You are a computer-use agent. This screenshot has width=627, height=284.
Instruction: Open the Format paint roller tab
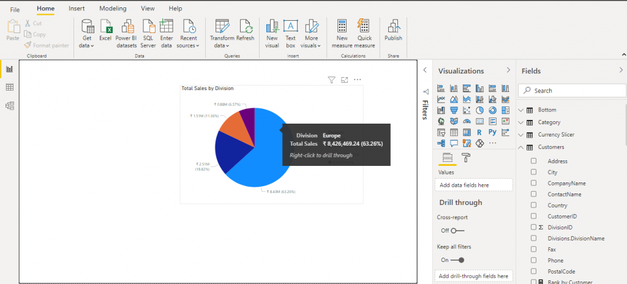tap(466, 157)
